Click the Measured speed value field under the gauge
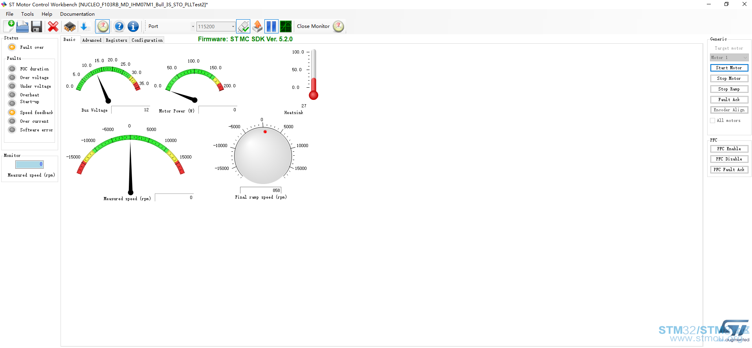The image size is (752, 348). pyautogui.click(x=174, y=197)
